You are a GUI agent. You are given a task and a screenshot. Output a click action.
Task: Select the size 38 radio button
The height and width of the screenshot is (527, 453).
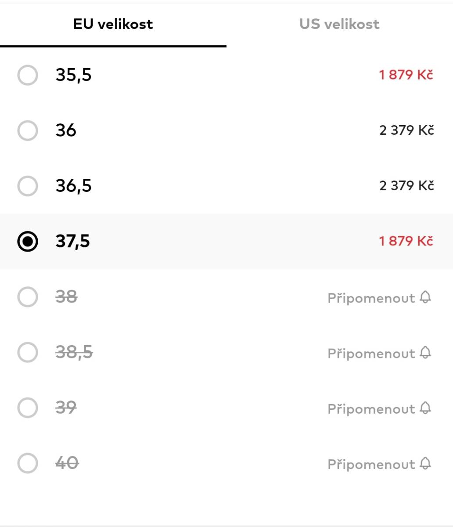[28, 297]
